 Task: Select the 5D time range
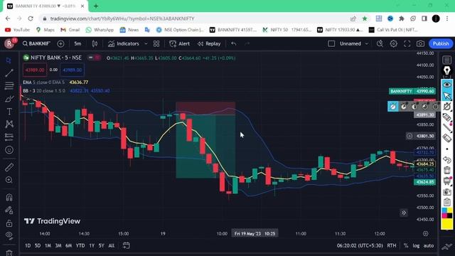click(38, 245)
